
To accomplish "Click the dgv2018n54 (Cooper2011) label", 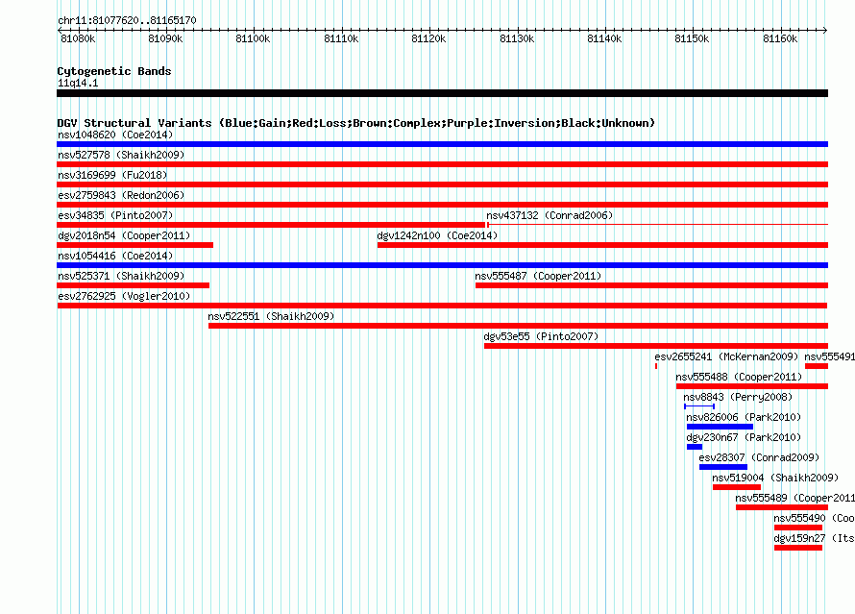I will coord(124,235).
